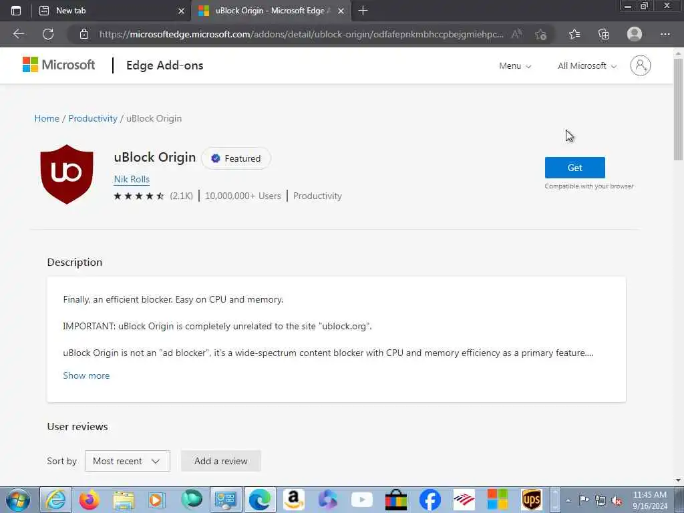Screen dimensions: 684x513
Task: Add this page to favorites star icon
Action: [541, 34]
